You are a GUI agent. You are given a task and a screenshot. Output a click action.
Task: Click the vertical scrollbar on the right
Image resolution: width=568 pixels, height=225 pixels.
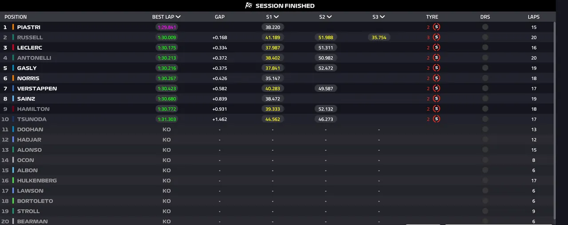pos(554,120)
